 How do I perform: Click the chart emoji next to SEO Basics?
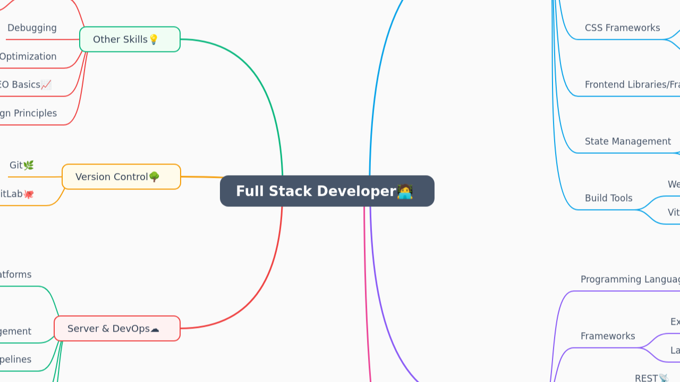46,84
